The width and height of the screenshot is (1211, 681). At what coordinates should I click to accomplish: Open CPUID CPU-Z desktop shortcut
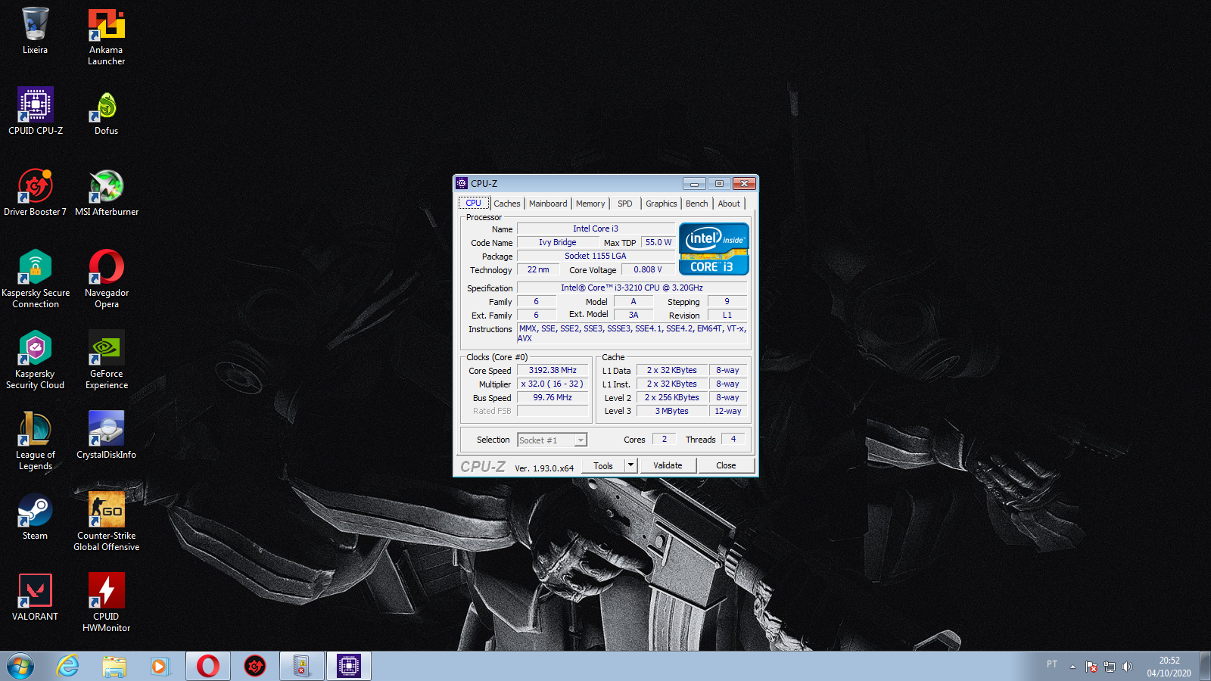coord(36,110)
